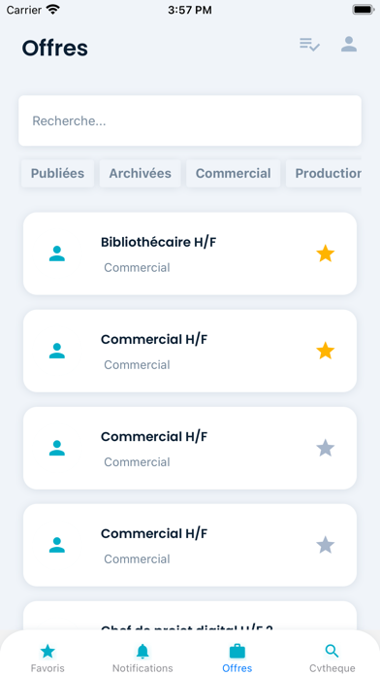
Task: Filter offers by Archivées
Action: pyautogui.click(x=141, y=173)
